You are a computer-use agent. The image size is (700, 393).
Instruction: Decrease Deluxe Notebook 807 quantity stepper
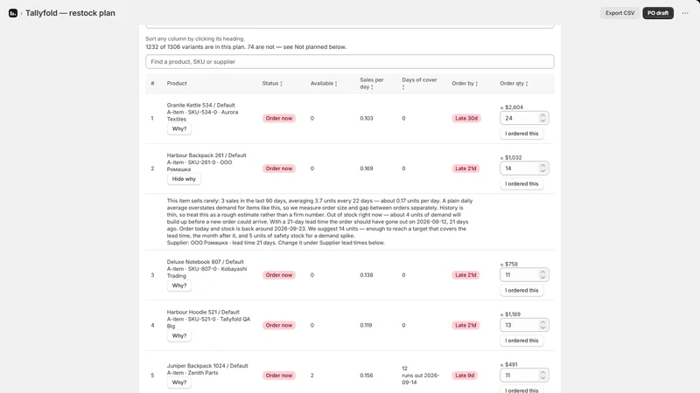click(x=542, y=278)
